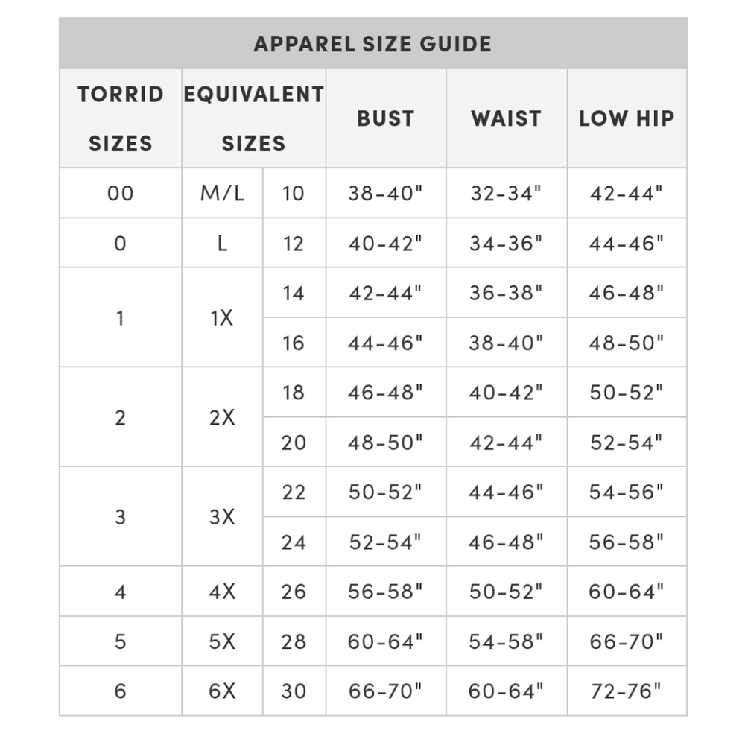
Task: Select the EQUIVALENT SIZES column header
Action: tap(254, 118)
